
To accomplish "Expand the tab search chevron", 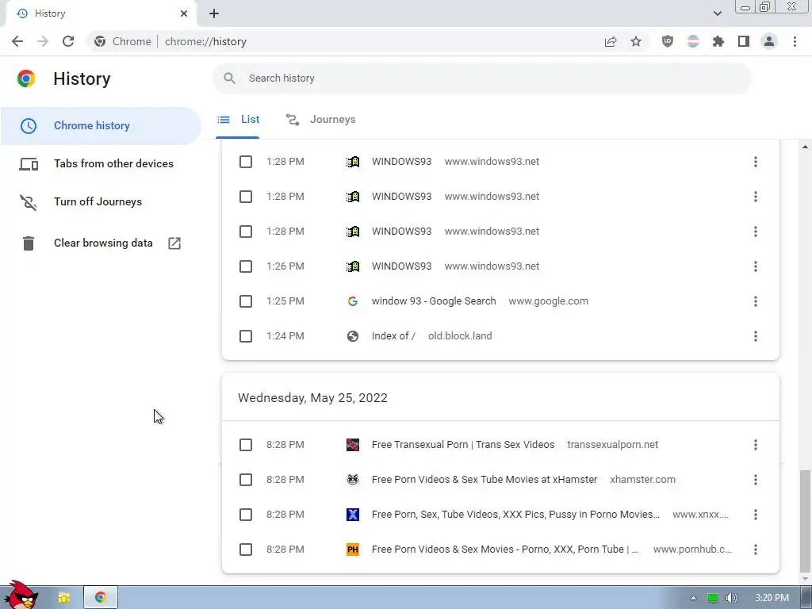I will [717, 13].
